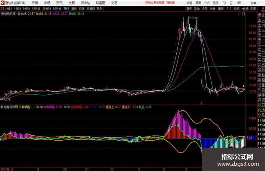This screenshot has height=171, width=265.
Task: Toggle the side panel icon left of 分时
Action: 2,9
